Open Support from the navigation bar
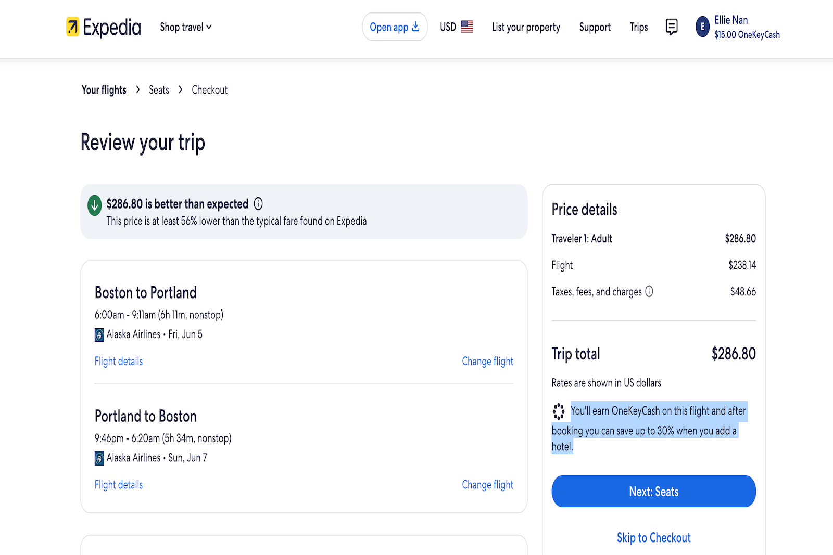833x555 pixels. (x=595, y=27)
